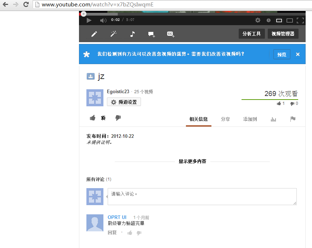
Task: Click the comment input box
Action: tap(202, 196)
